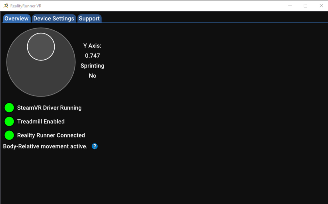Screen dimensions: 328x204
Task: Click the Treadmill Enabled green indicator
Action: tap(9, 122)
